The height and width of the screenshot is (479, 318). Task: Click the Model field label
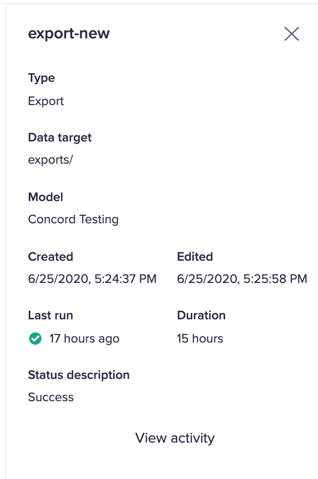click(x=45, y=197)
